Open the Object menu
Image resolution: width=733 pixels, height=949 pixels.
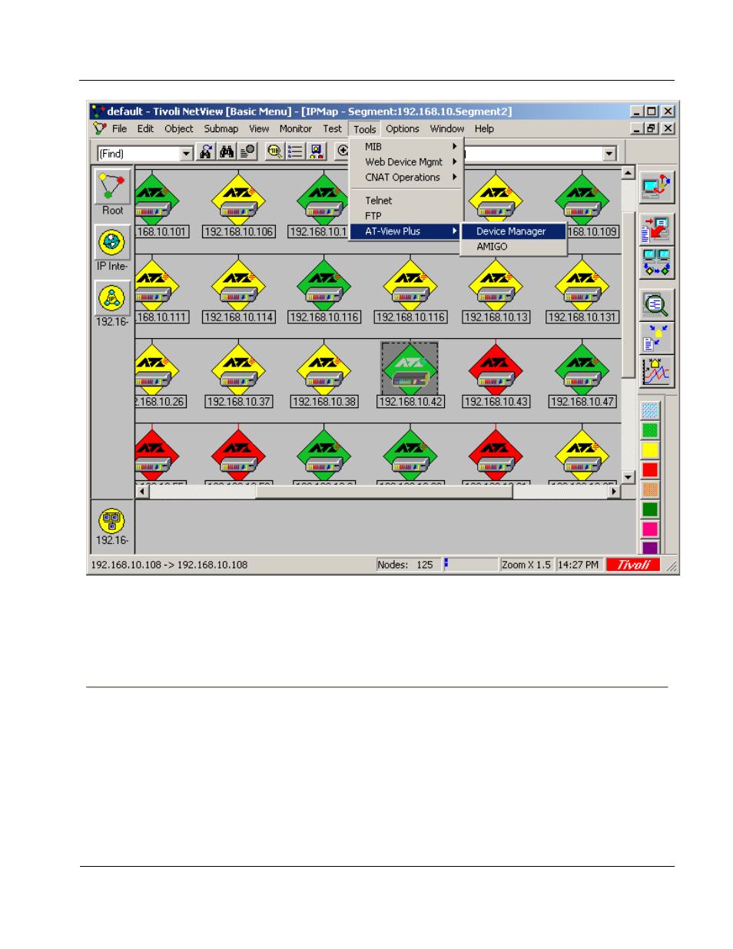click(x=179, y=129)
